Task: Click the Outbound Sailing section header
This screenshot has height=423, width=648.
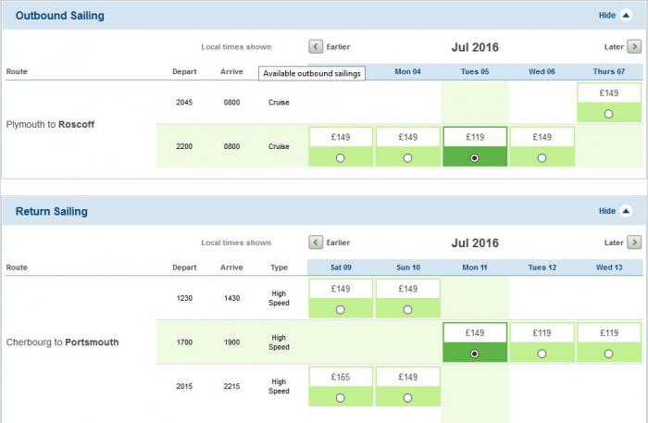Action: (x=60, y=16)
